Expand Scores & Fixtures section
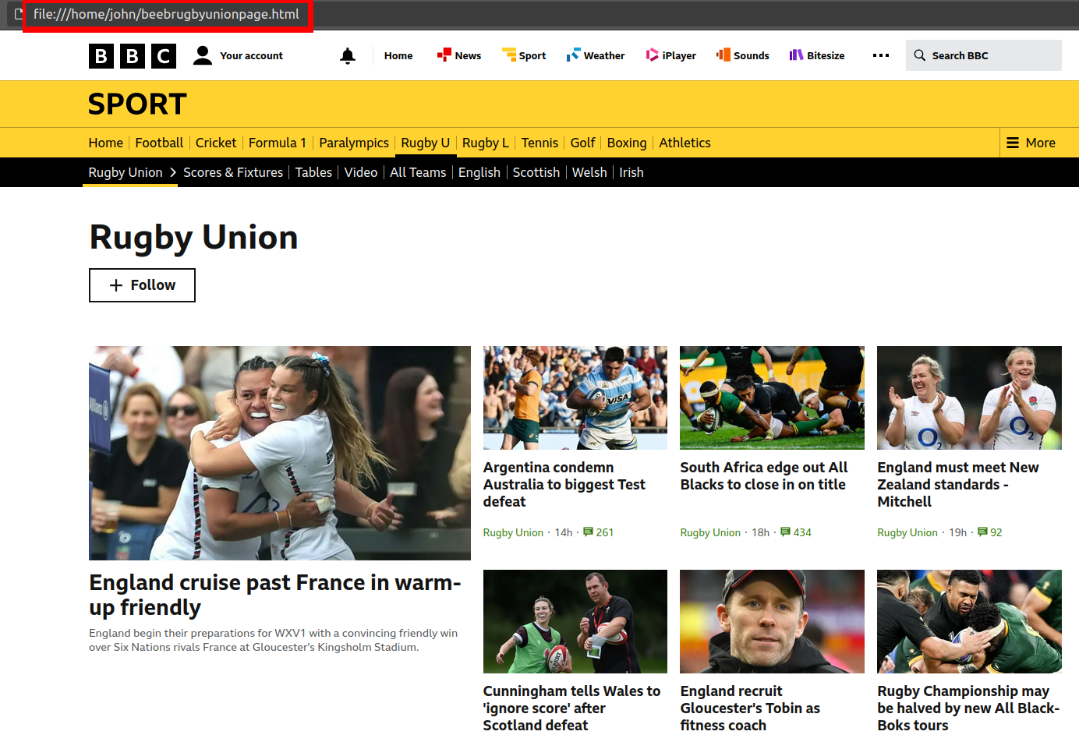The height and width of the screenshot is (742, 1079). (233, 171)
